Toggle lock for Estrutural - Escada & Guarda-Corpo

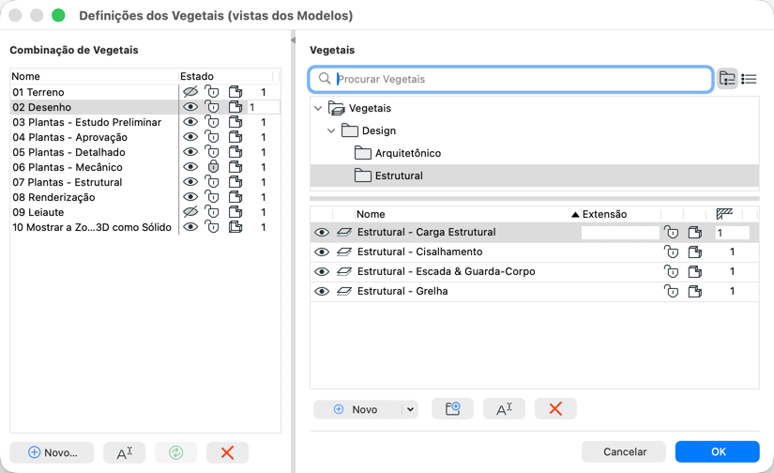coord(672,271)
